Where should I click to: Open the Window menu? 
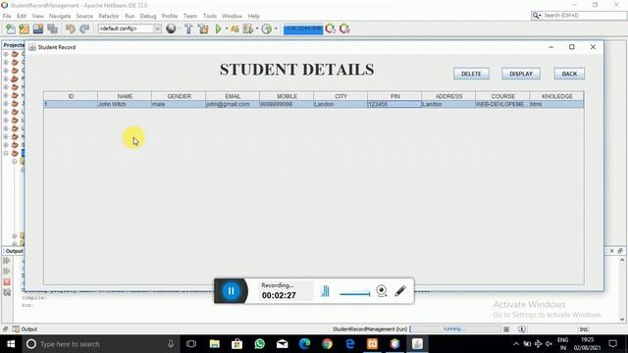tap(232, 16)
